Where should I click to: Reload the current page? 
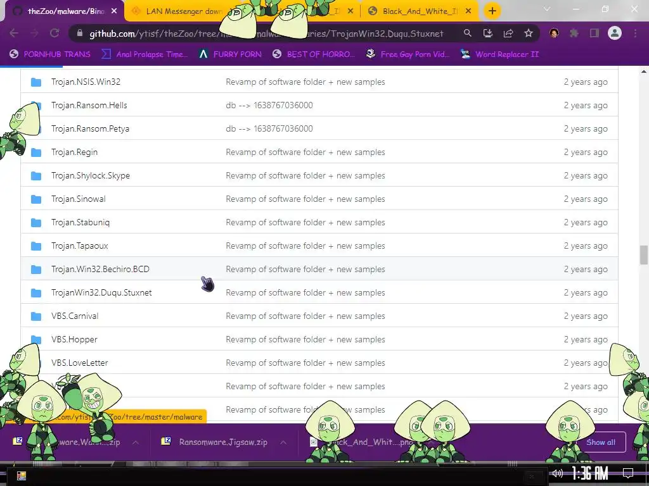click(55, 33)
